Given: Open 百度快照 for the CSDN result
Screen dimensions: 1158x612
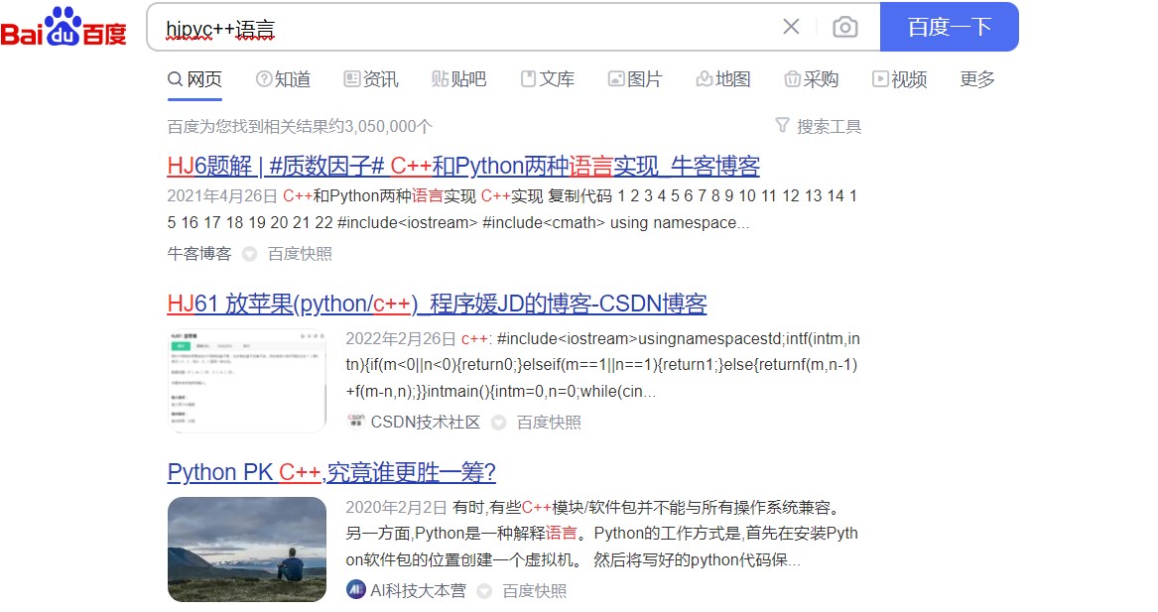Looking at the screenshot, I should coord(549,423).
